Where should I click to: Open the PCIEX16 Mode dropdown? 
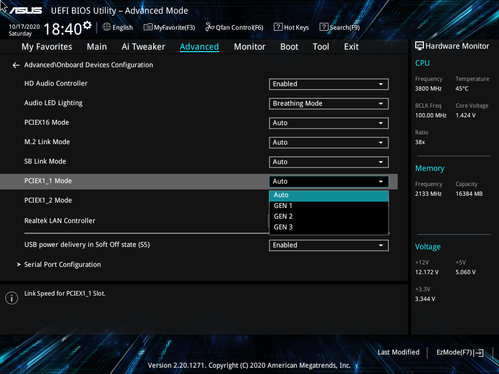point(329,123)
